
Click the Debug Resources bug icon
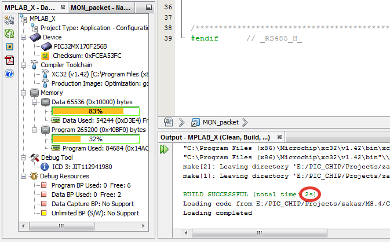tap(34, 176)
